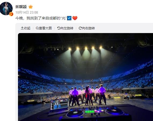Click the upward arrow collapse icon
153x121 pixels.
pyautogui.click(x=22, y=28)
